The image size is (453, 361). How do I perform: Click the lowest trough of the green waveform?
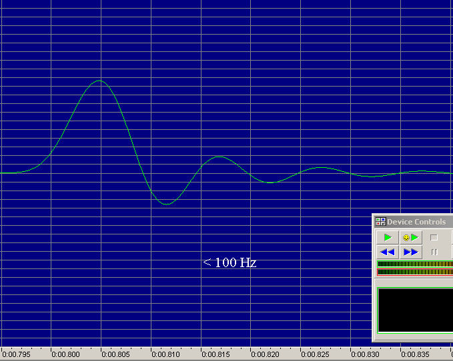(166, 204)
